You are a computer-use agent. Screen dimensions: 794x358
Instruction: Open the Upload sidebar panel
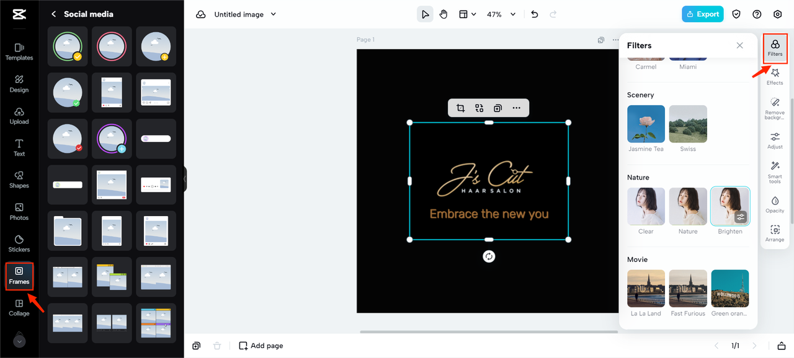click(19, 116)
